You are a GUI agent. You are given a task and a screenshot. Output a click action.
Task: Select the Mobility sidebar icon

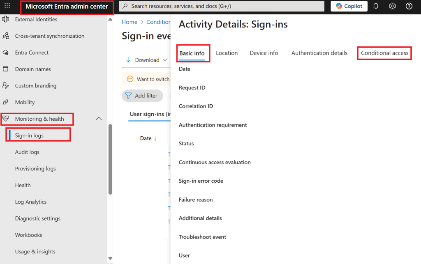tap(5, 102)
